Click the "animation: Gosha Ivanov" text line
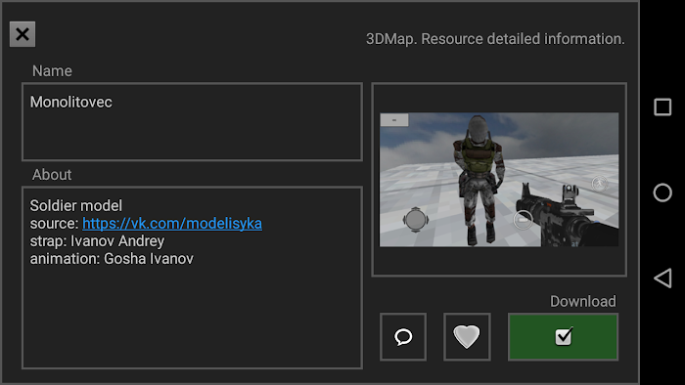685x385 pixels. click(x=112, y=259)
